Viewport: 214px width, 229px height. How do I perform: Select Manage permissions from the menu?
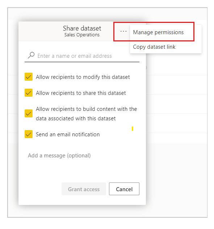tap(158, 32)
